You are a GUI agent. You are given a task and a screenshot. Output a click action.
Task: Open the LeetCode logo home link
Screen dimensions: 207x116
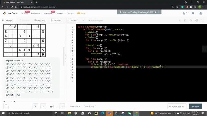click(x=10, y=13)
